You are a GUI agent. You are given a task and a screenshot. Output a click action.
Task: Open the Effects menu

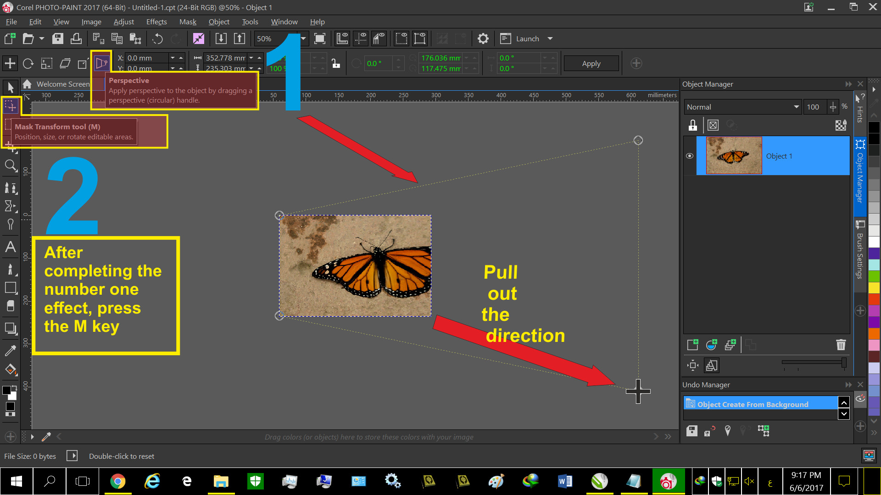pyautogui.click(x=156, y=22)
